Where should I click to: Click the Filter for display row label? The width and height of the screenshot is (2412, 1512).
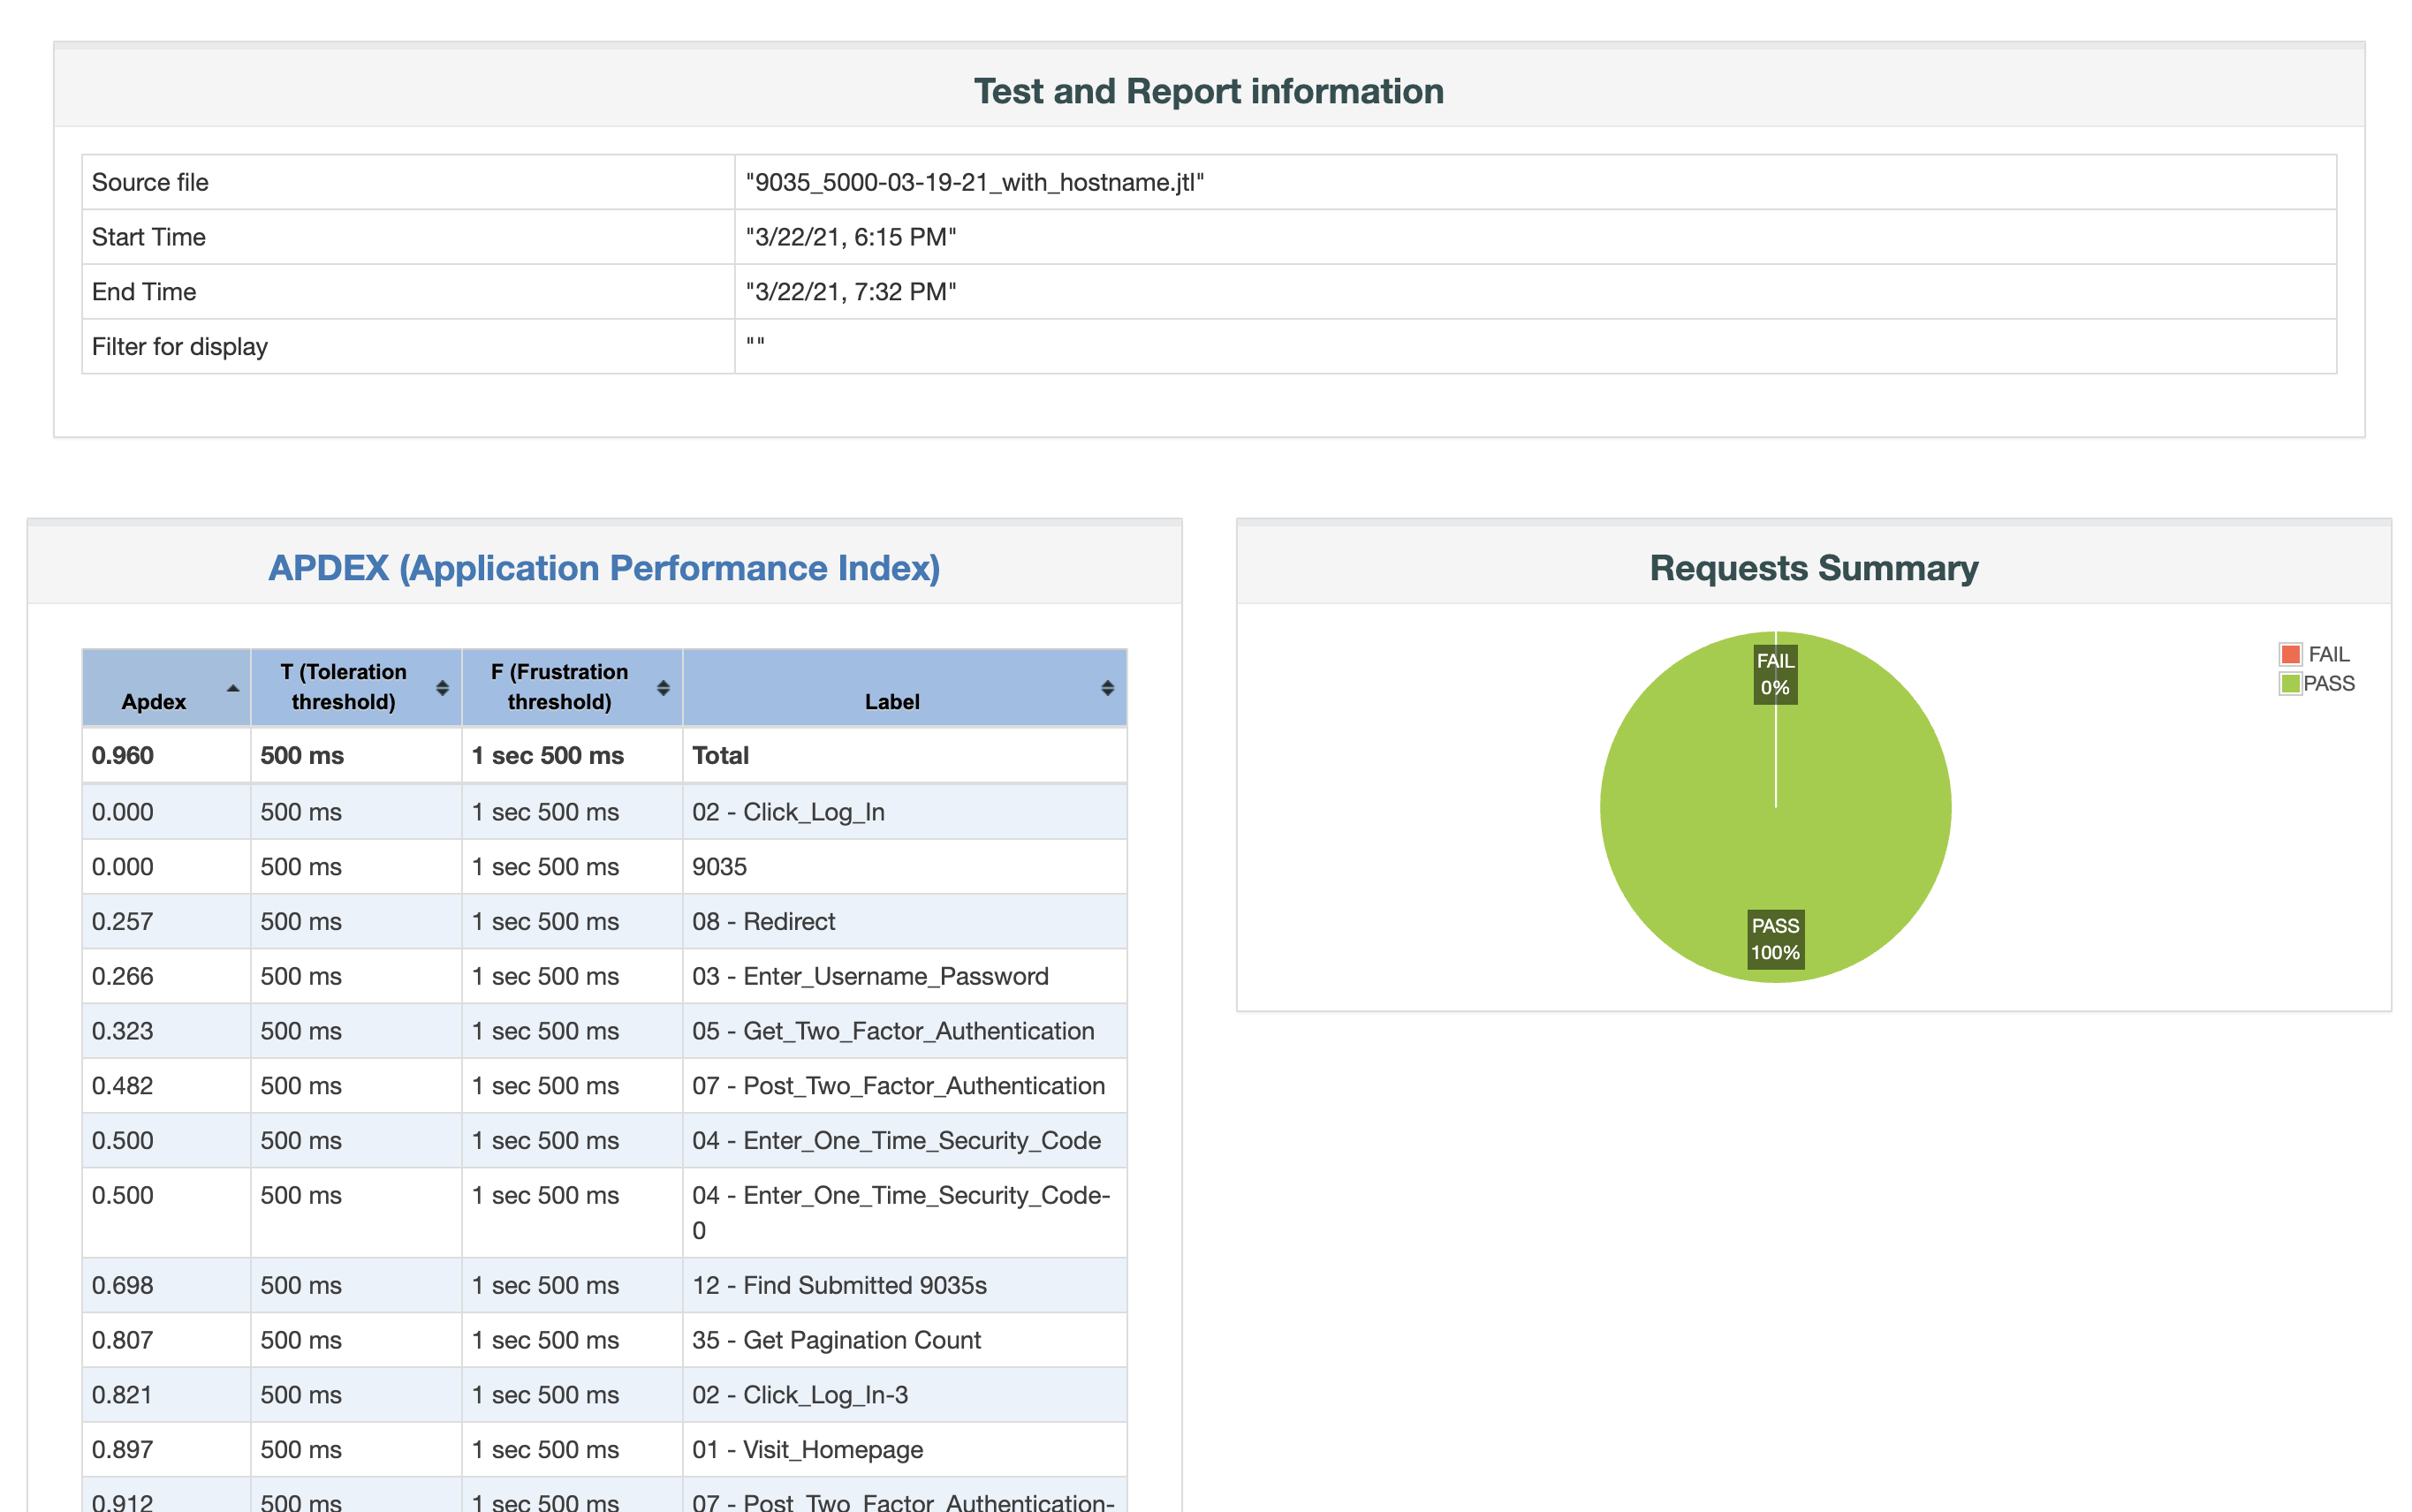[180, 347]
